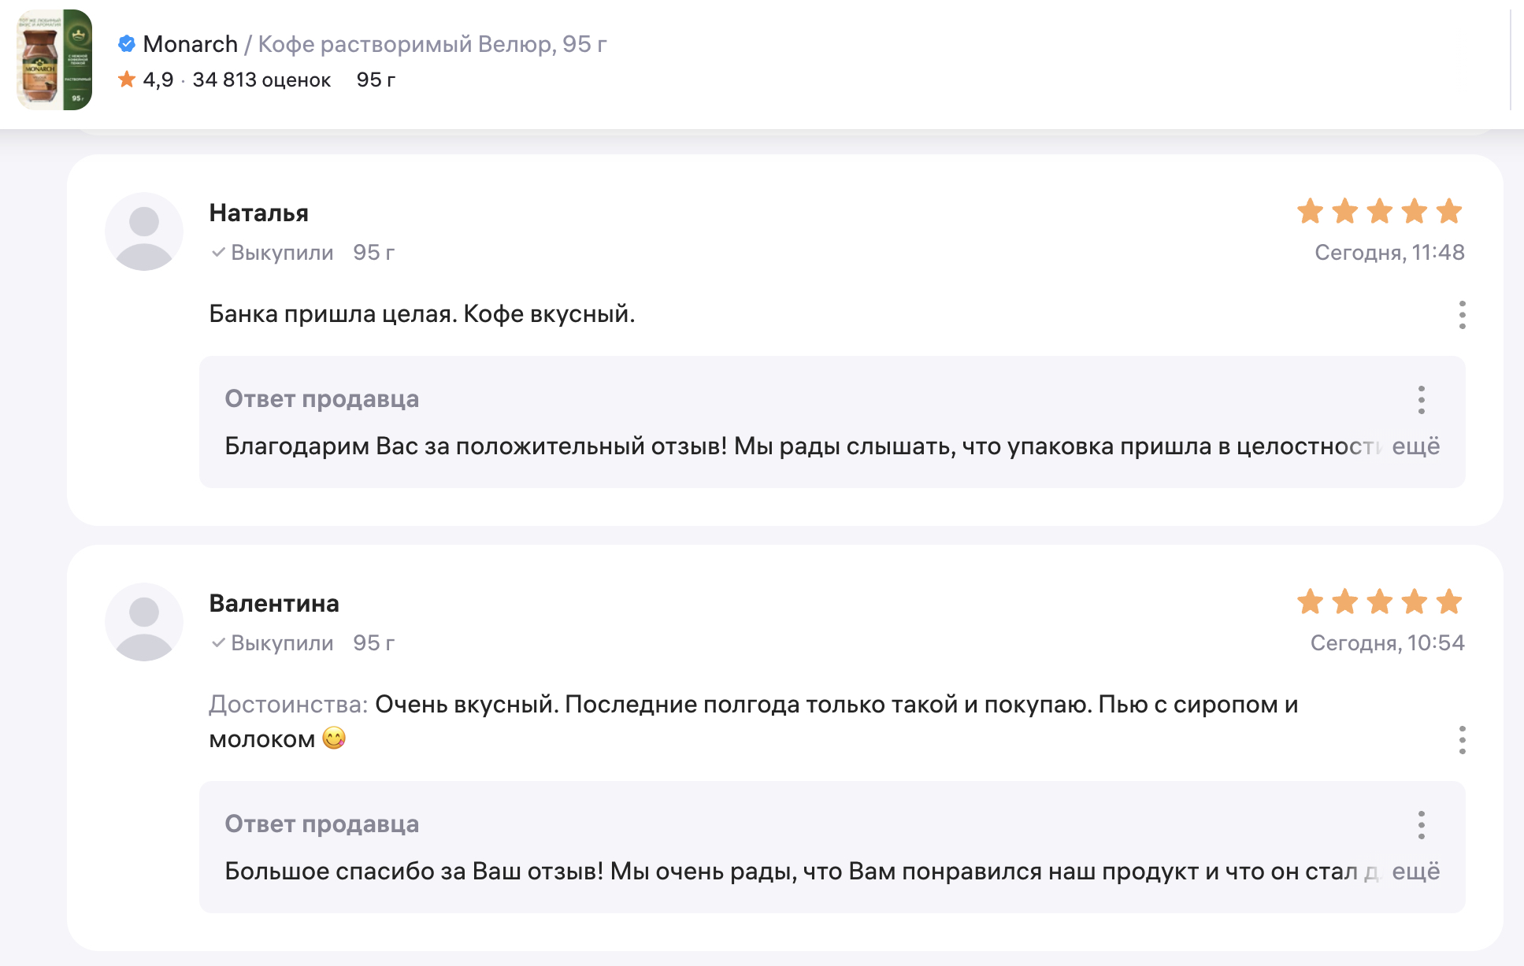Screen dimensions: 1524x966
Task: Click the reviewer name Валентина
Action: (x=274, y=603)
